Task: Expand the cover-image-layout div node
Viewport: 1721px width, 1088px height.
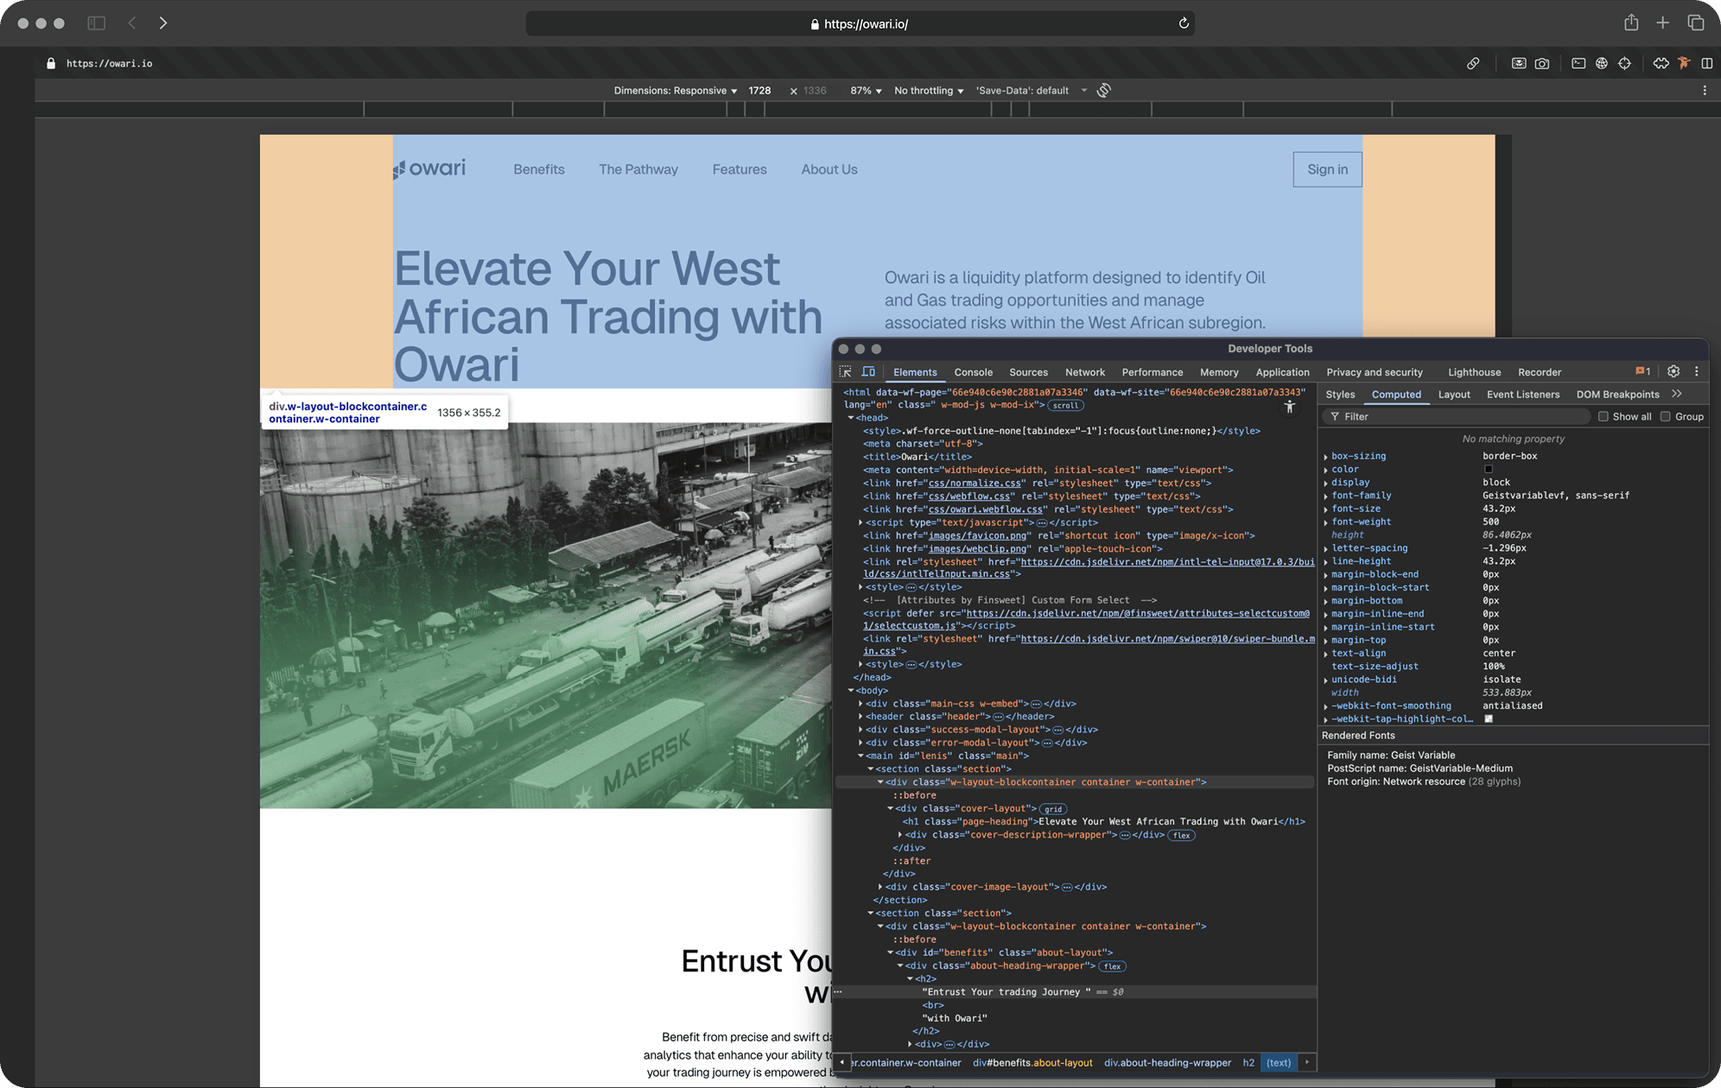Action: tap(880, 887)
